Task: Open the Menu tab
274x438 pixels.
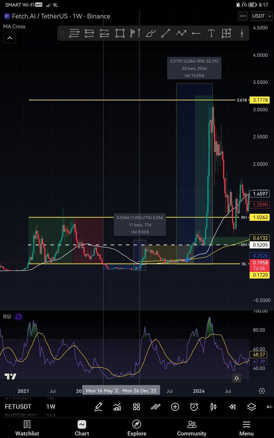Action: (246, 429)
